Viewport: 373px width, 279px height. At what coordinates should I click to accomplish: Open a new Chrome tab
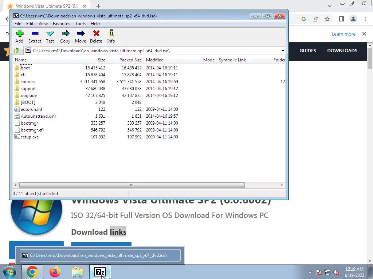(98, 6)
